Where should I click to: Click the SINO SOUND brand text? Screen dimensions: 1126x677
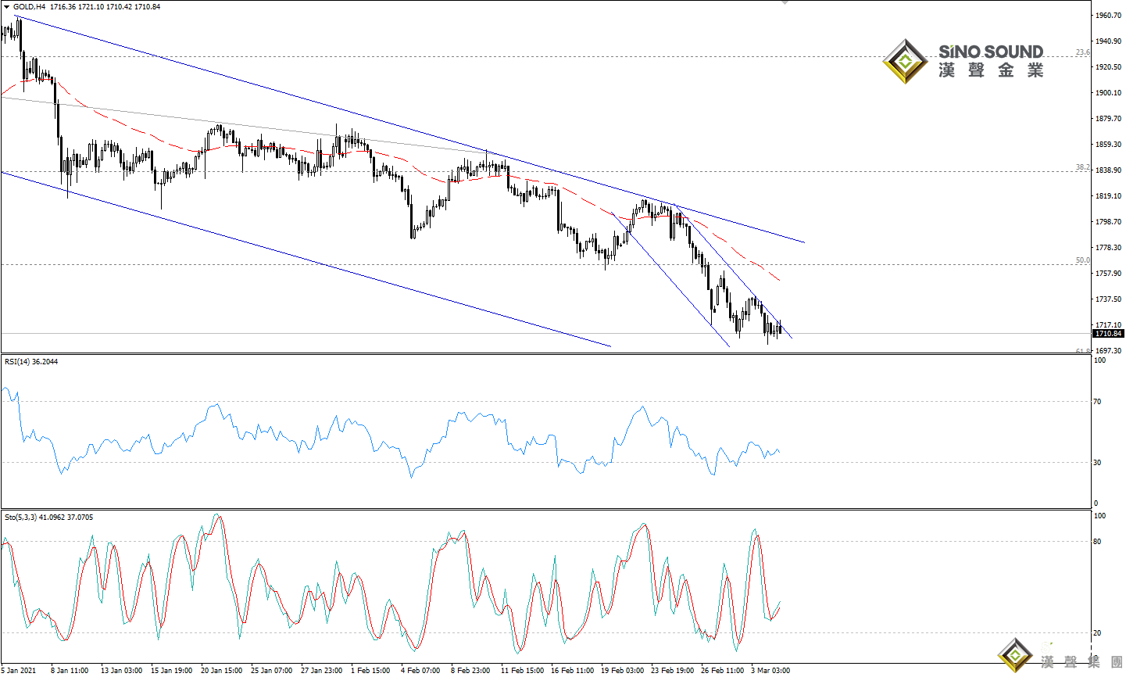990,52
